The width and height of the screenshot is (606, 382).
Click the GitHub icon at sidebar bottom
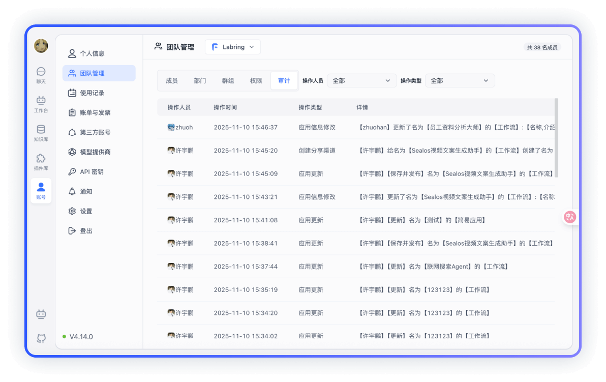[x=41, y=338]
